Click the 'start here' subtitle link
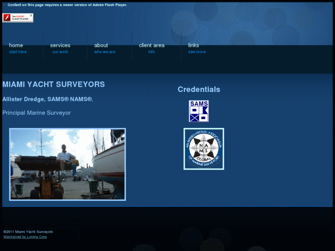This screenshot has height=251, width=335. coord(18,52)
